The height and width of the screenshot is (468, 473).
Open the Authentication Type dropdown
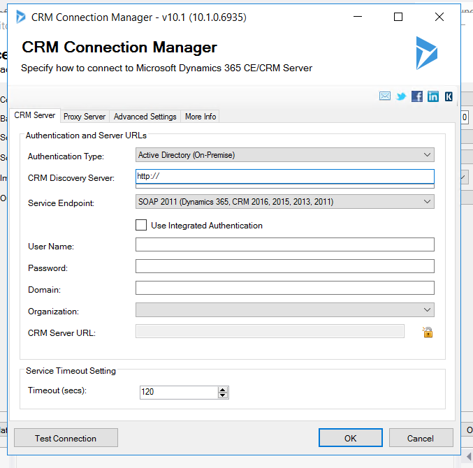coord(285,154)
